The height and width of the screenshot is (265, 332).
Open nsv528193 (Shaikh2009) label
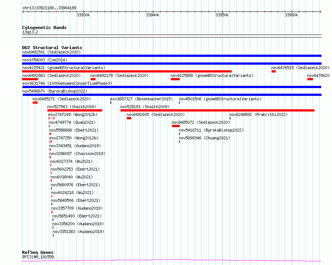pyautogui.click(x=145, y=107)
